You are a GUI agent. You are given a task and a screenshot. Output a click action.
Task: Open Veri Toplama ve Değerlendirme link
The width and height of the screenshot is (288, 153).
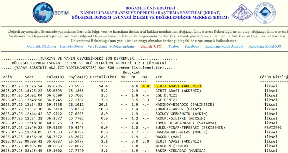(111, 46)
